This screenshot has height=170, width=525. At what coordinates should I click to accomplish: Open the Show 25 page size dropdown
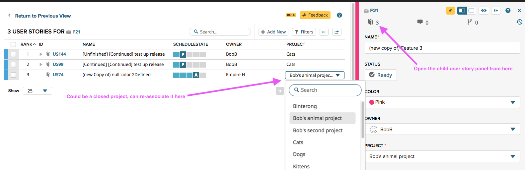point(37,91)
